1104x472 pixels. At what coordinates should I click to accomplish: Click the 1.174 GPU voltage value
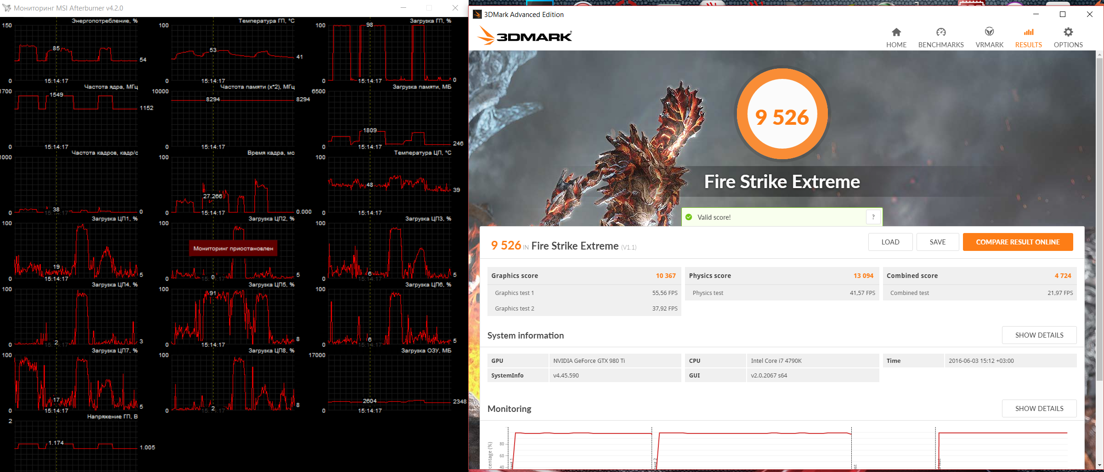[56, 443]
